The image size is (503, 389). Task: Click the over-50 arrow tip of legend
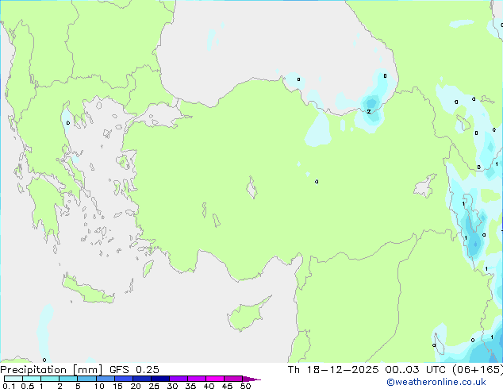pos(251,379)
